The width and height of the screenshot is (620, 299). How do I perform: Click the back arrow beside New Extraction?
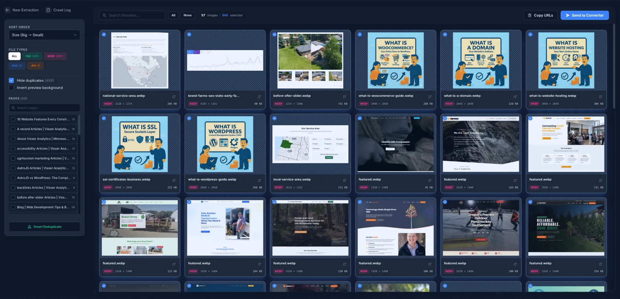[7, 10]
